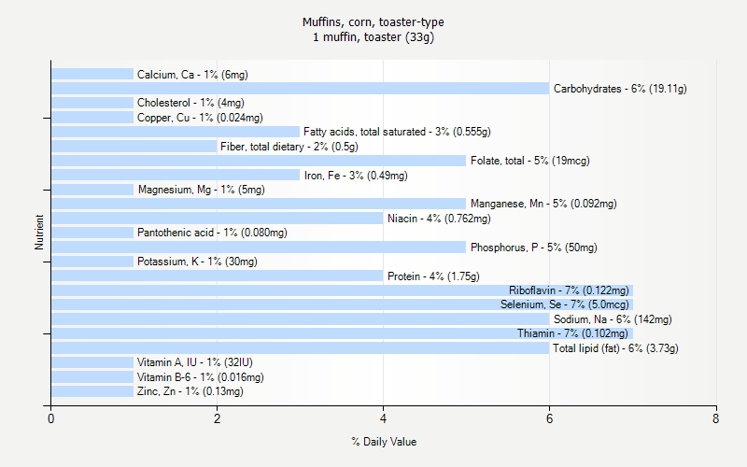This screenshot has width=747, height=467.
Task: Select the 'Carbohydrates - 6% (19.11g)' label
Action: (x=620, y=89)
